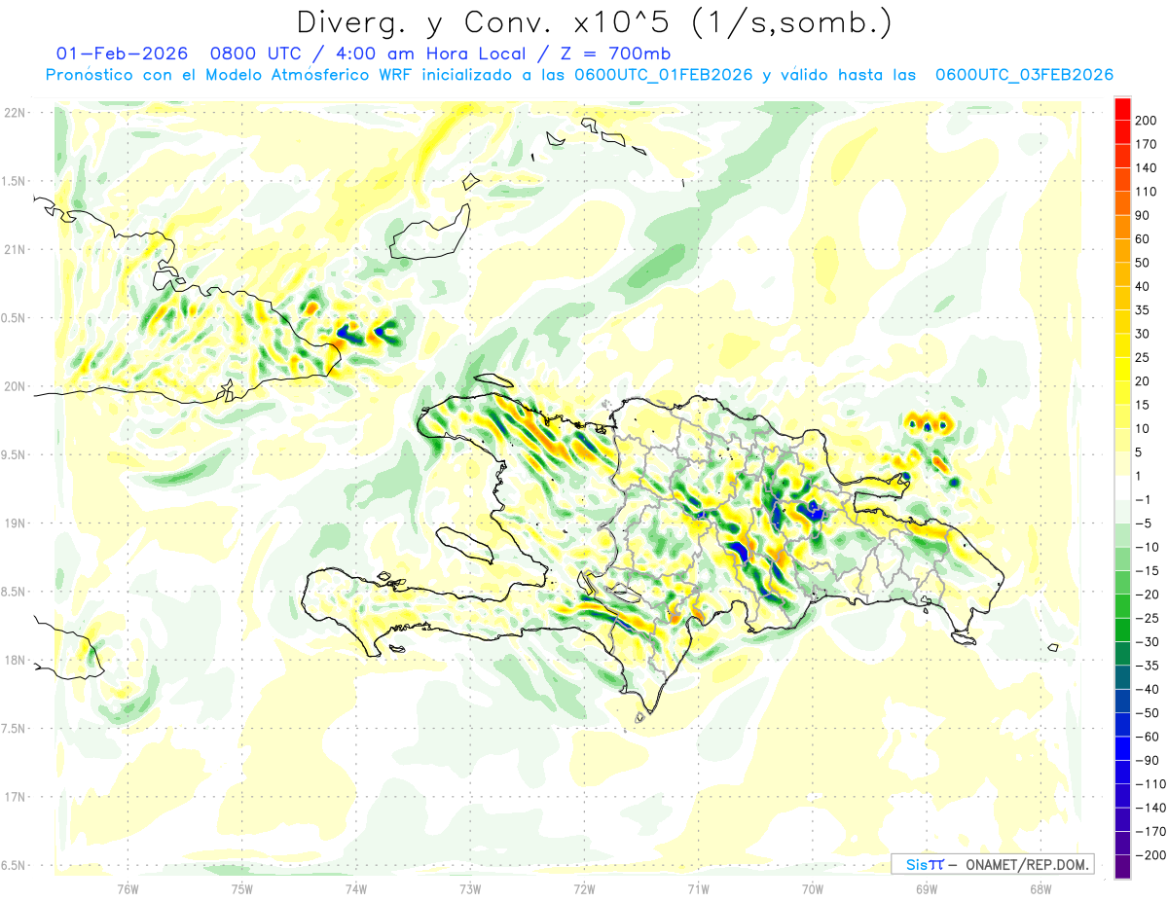The image size is (1168, 902).
Task: Click the 1.5N latitude label
Action: 13,181
